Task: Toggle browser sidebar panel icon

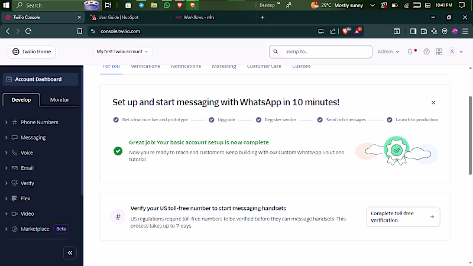Action: point(413,31)
